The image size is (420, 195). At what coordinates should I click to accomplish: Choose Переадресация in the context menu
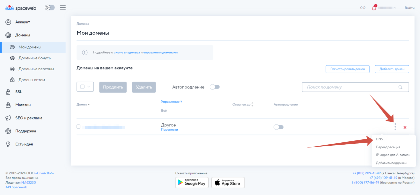click(388, 147)
